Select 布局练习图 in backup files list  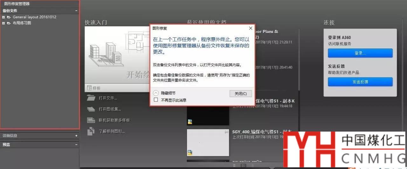click(22, 23)
